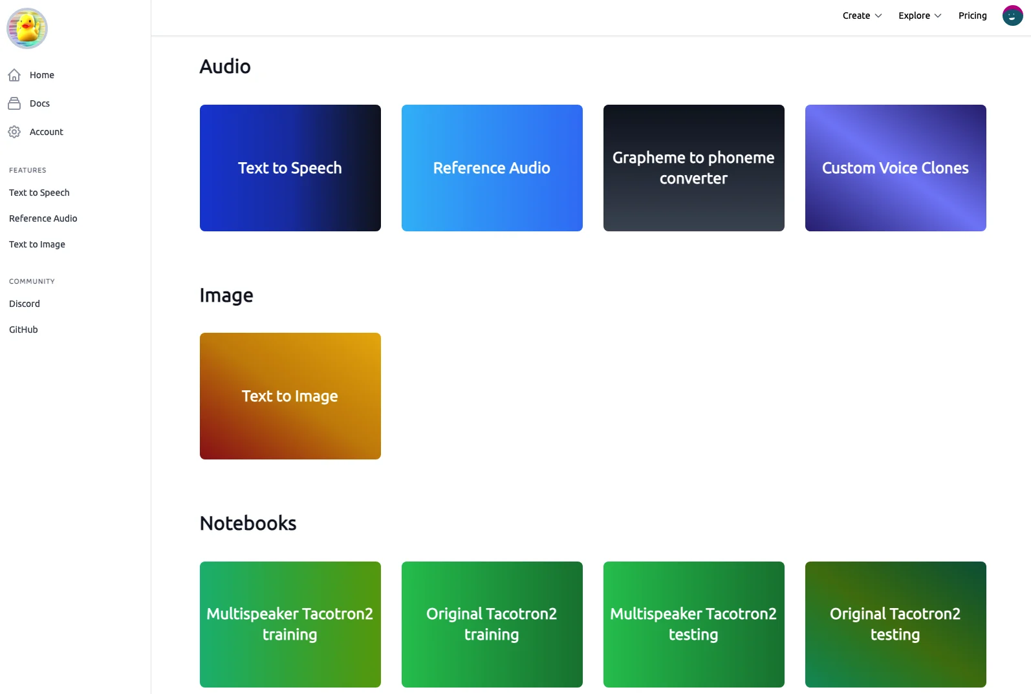
Task: Open Discord community link
Action: click(x=25, y=304)
